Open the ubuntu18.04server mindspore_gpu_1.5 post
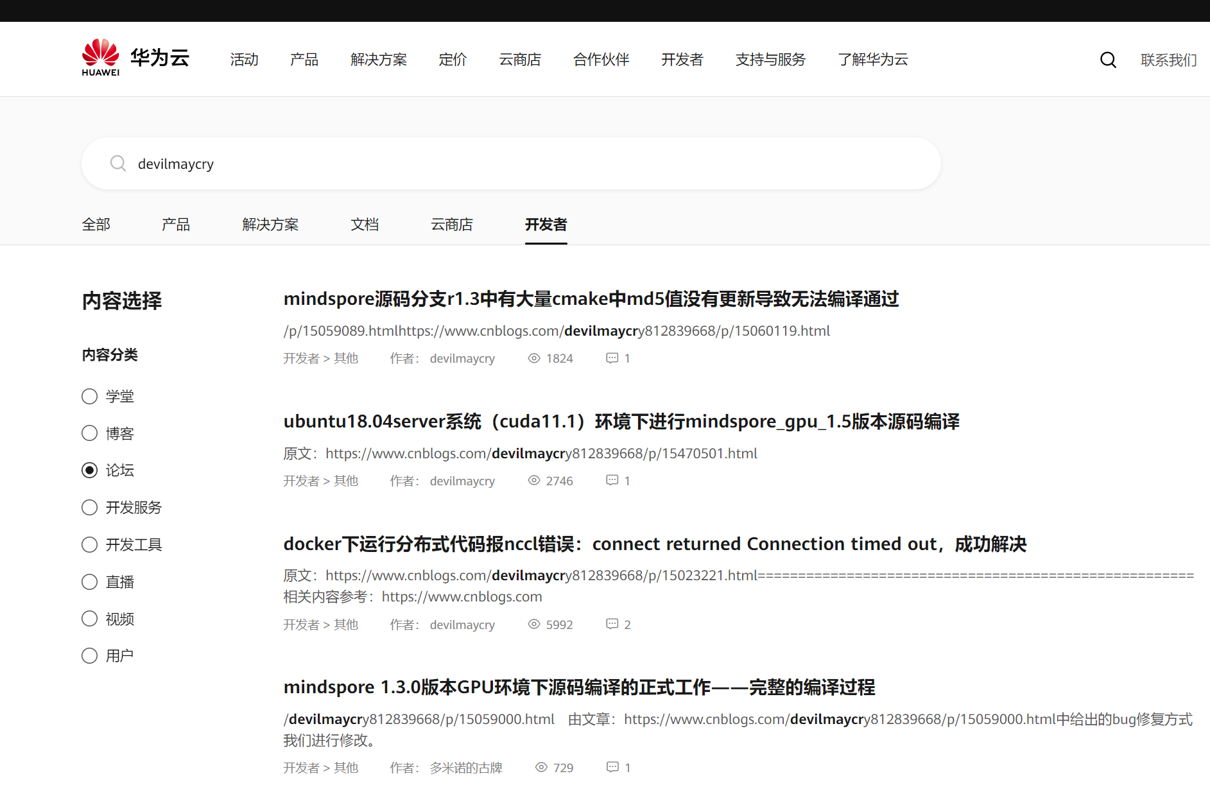Viewport: 1210px width, 785px height. [621, 422]
